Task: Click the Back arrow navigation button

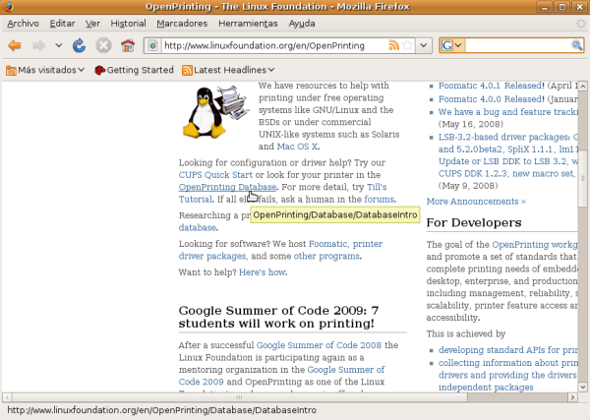Action: click(x=15, y=45)
